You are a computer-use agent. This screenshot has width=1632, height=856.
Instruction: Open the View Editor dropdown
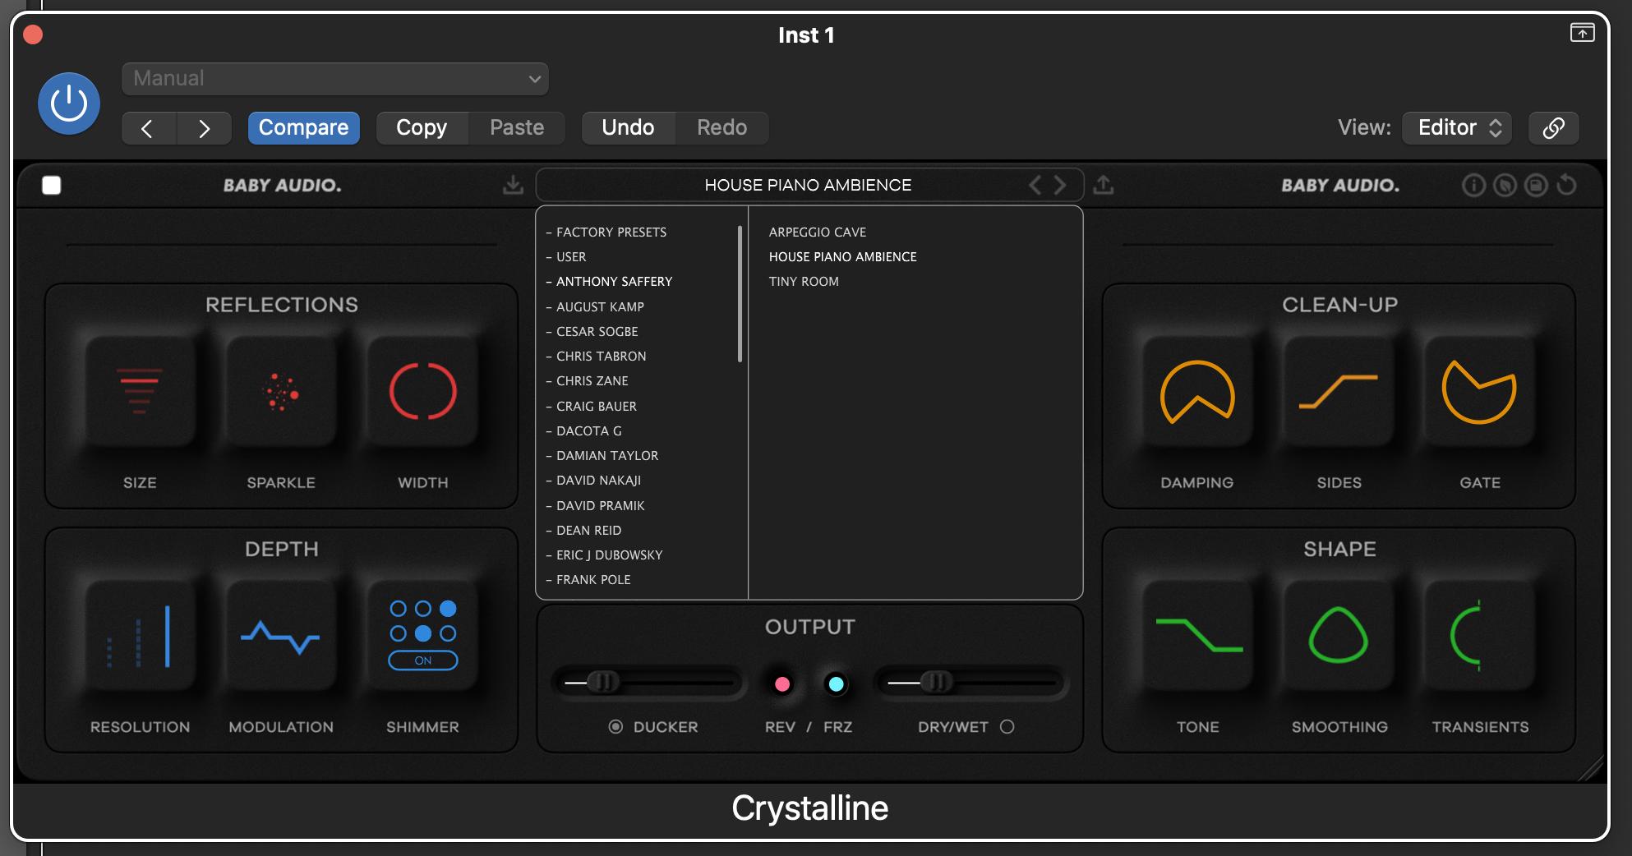(1456, 128)
